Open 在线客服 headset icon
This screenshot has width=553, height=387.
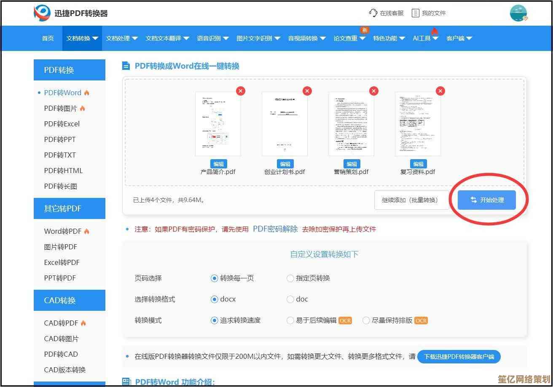coord(373,13)
